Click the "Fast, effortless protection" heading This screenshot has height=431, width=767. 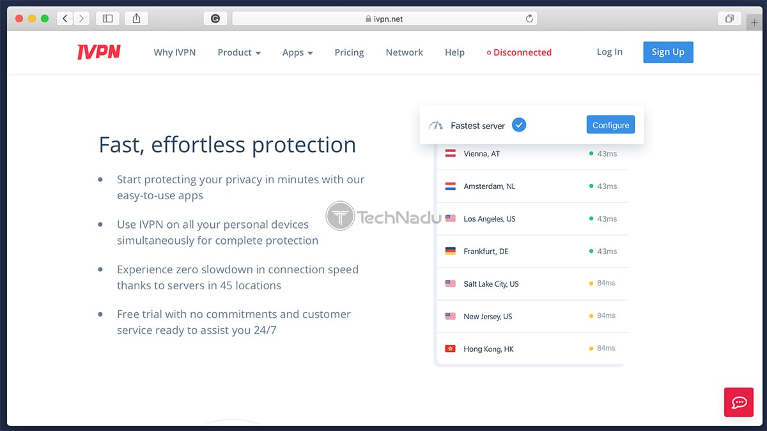tap(227, 145)
